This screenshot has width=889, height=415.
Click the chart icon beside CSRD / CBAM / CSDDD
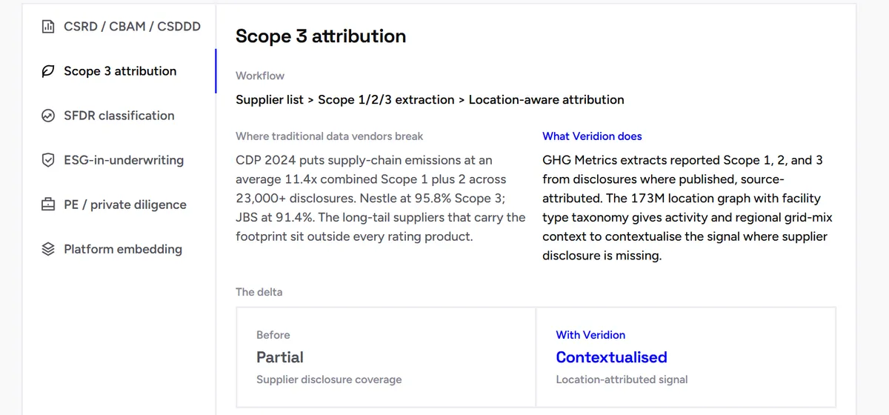coord(48,27)
